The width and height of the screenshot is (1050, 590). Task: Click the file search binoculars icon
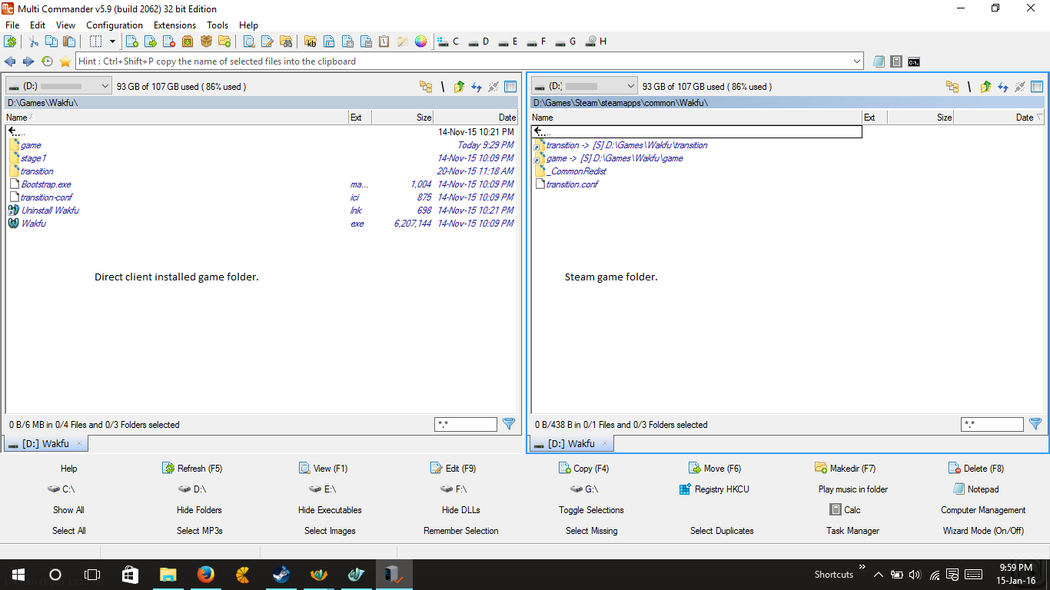tap(286, 41)
